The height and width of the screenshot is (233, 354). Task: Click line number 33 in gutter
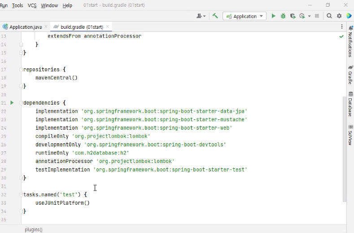(4, 203)
